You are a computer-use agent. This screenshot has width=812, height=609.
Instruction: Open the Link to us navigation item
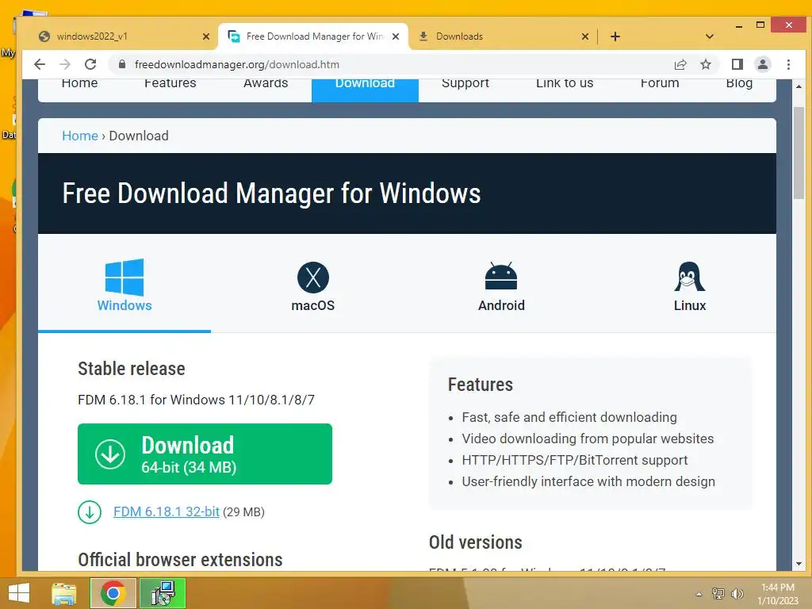click(x=565, y=84)
